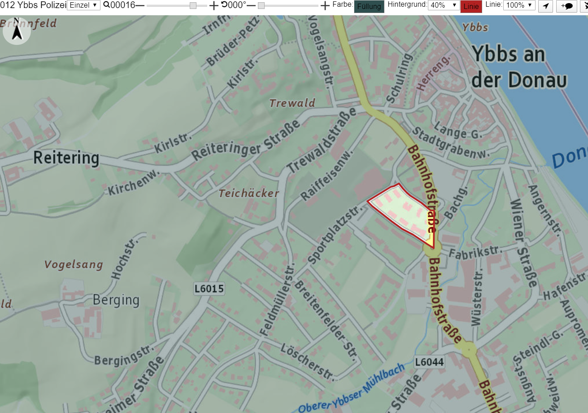This screenshot has width=588, height=413.
Task: Click the zoom minus sign
Action: [140, 5]
